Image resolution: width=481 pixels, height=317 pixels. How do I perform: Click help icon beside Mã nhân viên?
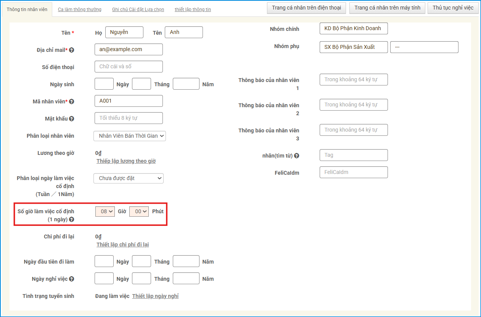point(71,101)
